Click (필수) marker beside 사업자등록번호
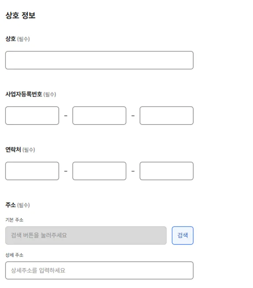The image size is (253, 288). 50,94
